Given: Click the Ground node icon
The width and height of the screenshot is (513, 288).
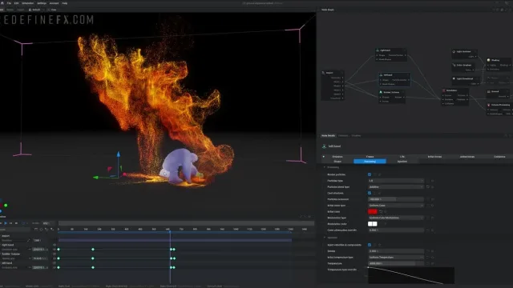Looking at the screenshot, I should (489, 91).
